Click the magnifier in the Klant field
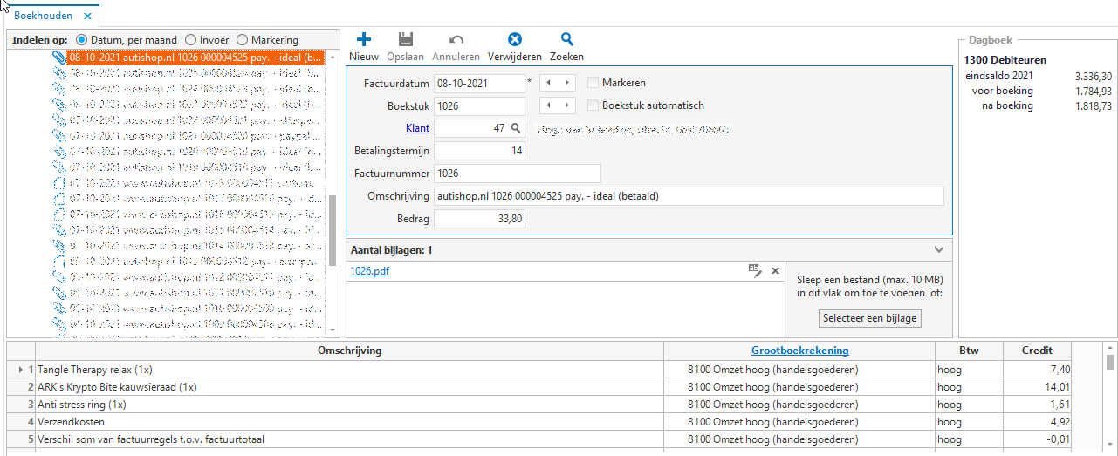The image size is (1118, 456). tap(516, 128)
